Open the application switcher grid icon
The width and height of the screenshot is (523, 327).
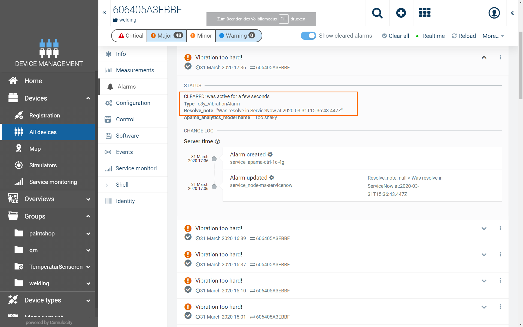coord(425,13)
